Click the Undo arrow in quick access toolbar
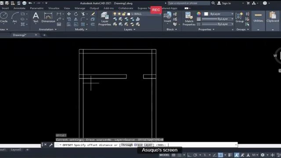 [30, 3]
